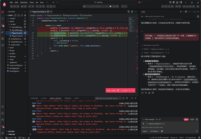Open the Current scene dropdown
The height and width of the screenshot is (139, 201).
coord(98,6)
